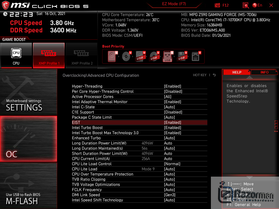Change language via the En globe icon
Viewport: 279px width, 209px height.
(257, 5)
